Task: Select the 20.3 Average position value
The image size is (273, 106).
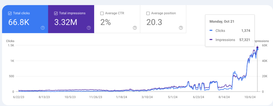Action: coord(154,22)
